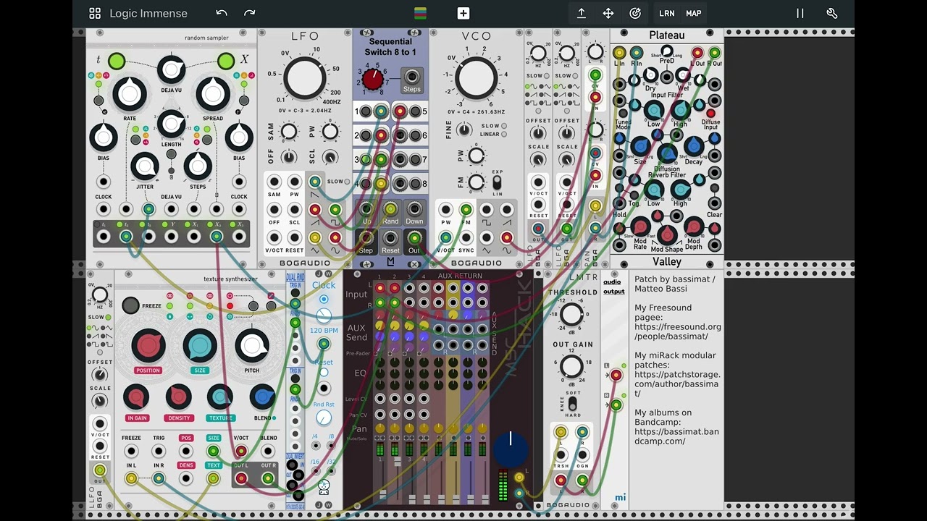
Task: Click the SAM knob on the LFO
Action: 288,131
